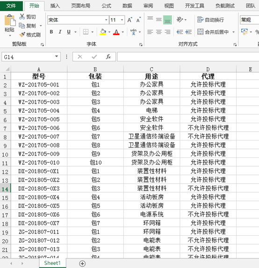Toggle Wrap Text (自动换行)
The width and height of the screenshot is (259, 268).
tap(210, 20)
